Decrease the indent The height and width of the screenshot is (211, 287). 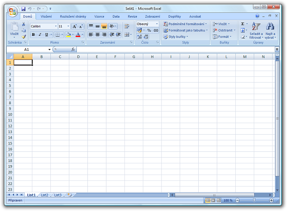coord(112,34)
